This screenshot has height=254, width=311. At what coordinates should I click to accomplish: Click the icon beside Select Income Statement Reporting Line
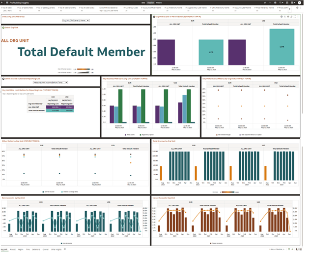(x=3, y=79)
